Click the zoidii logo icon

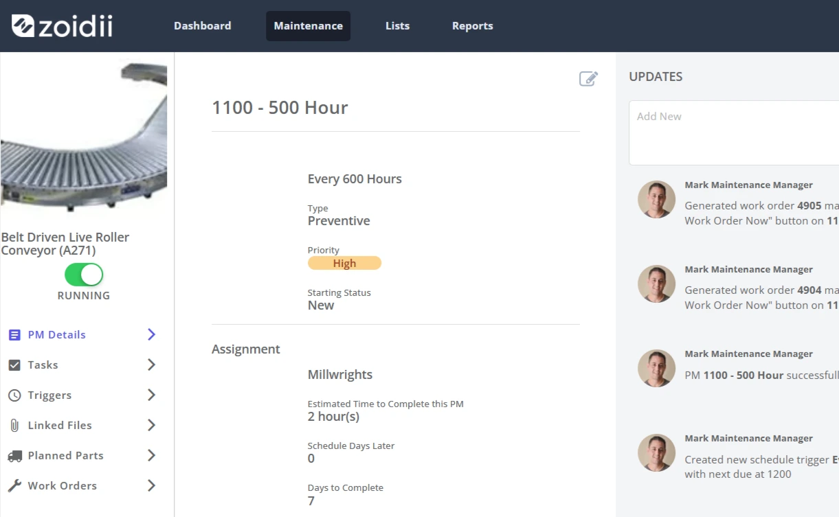point(23,26)
